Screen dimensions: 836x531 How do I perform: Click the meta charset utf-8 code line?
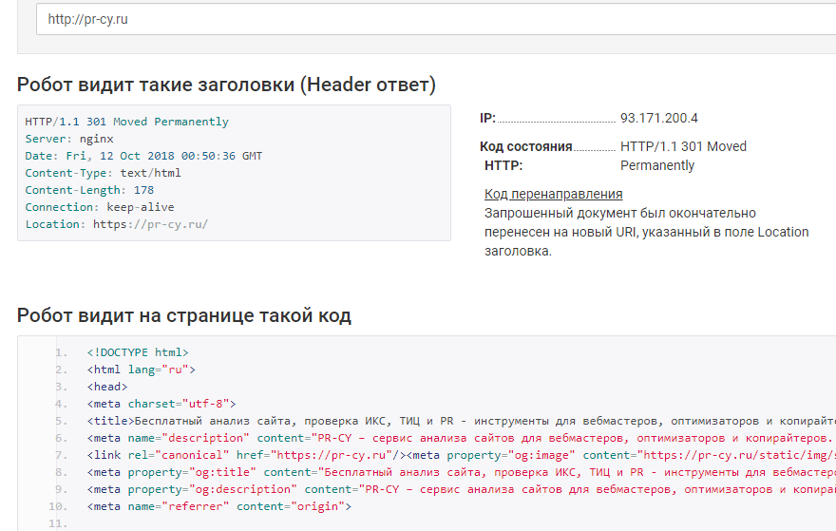(161, 404)
